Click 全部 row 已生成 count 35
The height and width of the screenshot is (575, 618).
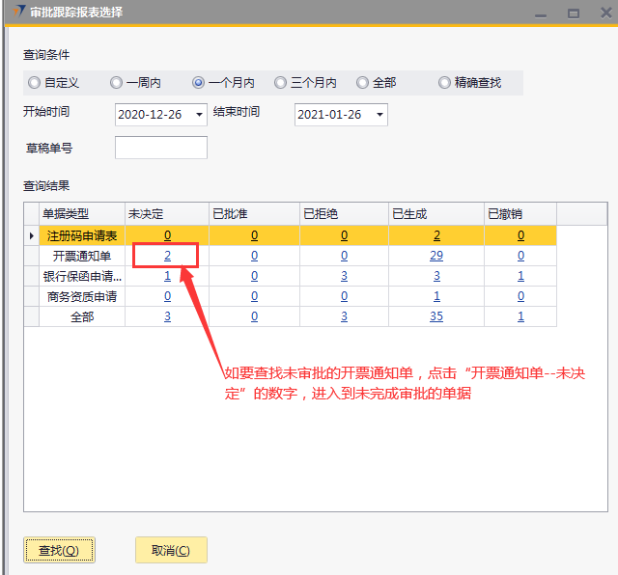click(436, 316)
